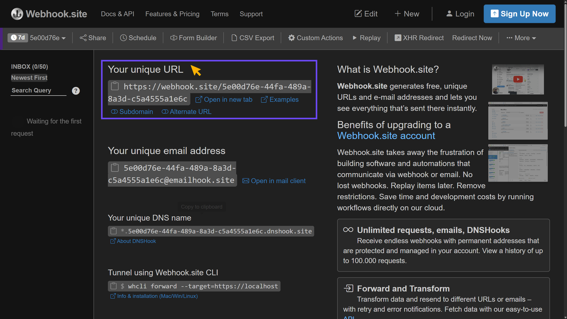Expand the 5e00d76e URL dropdown
This screenshot has width=567, height=319.
coord(48,38)
